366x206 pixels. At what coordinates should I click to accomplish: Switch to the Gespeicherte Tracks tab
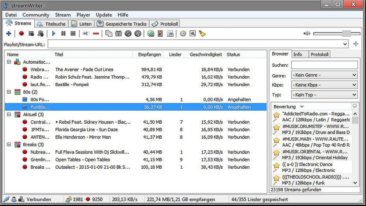122,24
